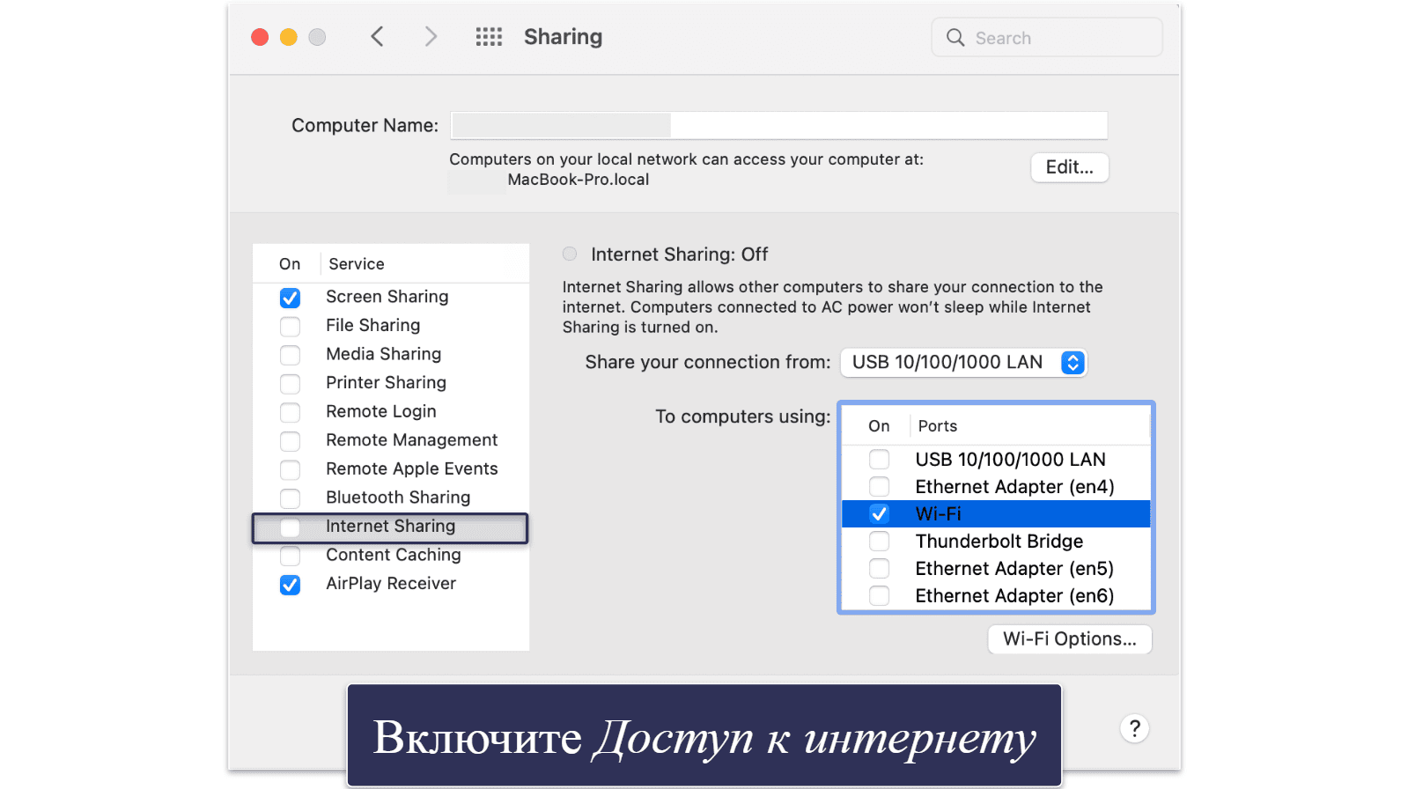This screenshot has height=789, width=1408.
Task: Enable the Content Caching checkbox
Action: (x=290, y=556)
